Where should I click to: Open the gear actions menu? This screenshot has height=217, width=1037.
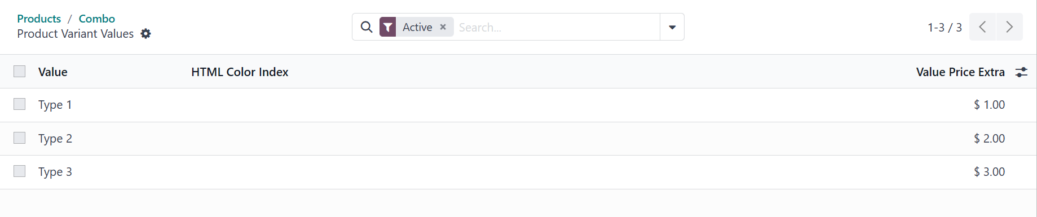pos(146,34)
